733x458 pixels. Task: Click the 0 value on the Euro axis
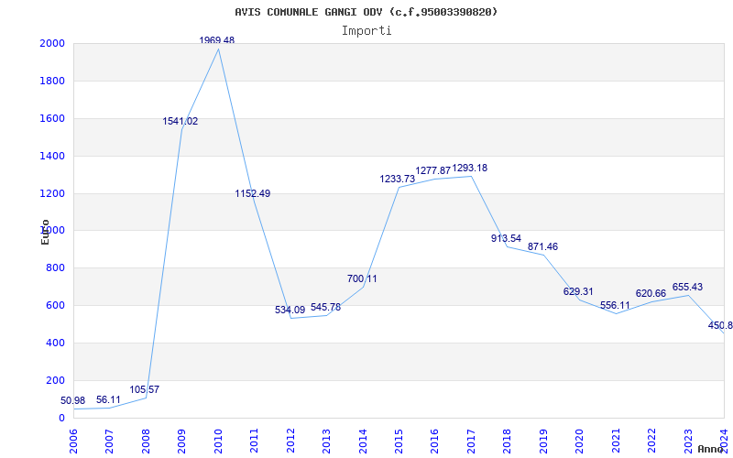[61, 418]
